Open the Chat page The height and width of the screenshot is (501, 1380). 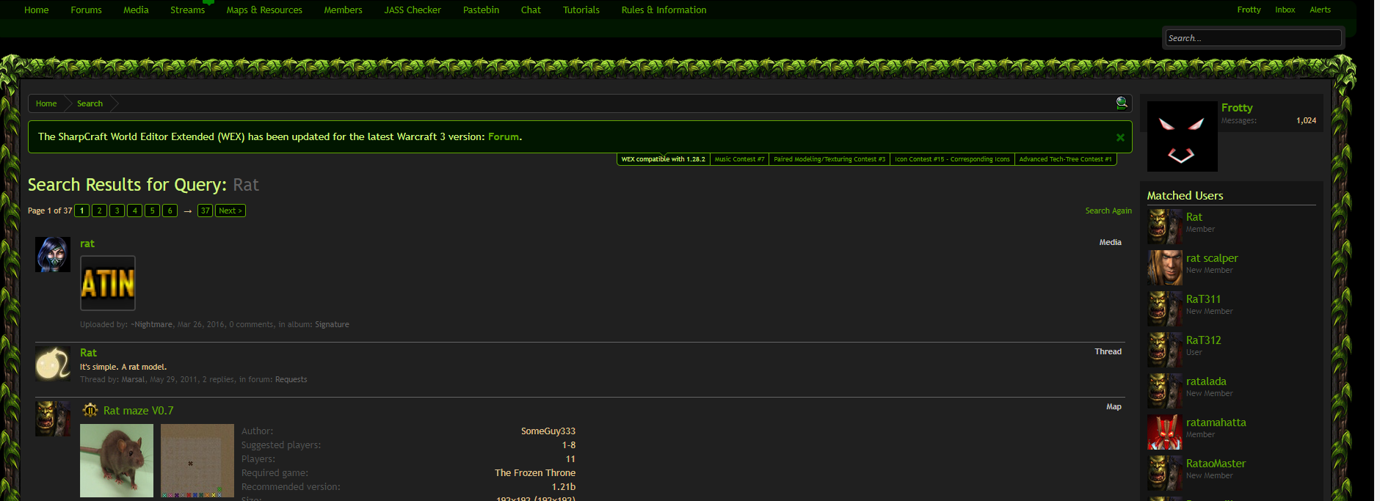click(x=531, y=10)
